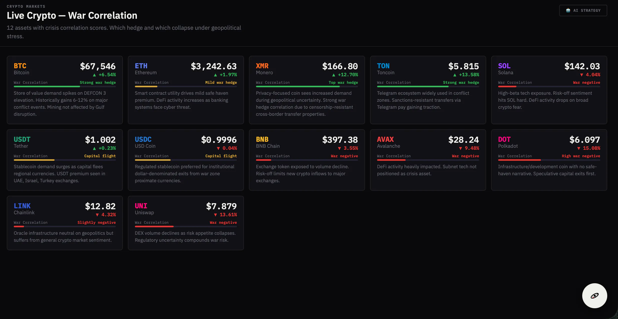The image size is (618, 319).
Task: Click the Polkadot price $6.097
Action: pos(585,140)
